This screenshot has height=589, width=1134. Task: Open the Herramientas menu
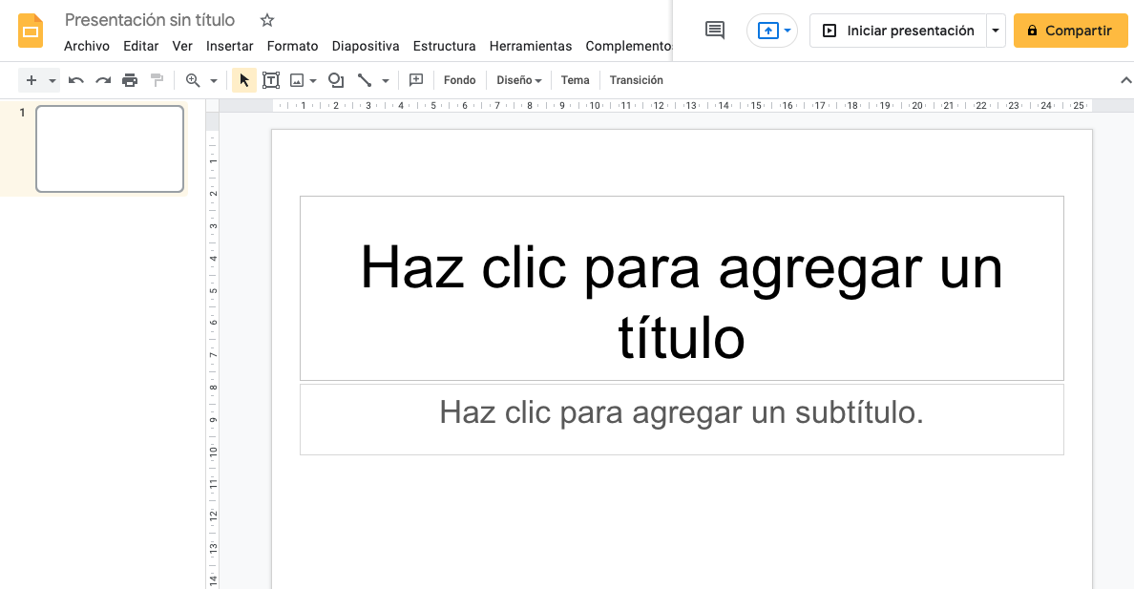point(531,46)
